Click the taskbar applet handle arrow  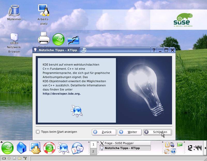(x=98, y=142)
